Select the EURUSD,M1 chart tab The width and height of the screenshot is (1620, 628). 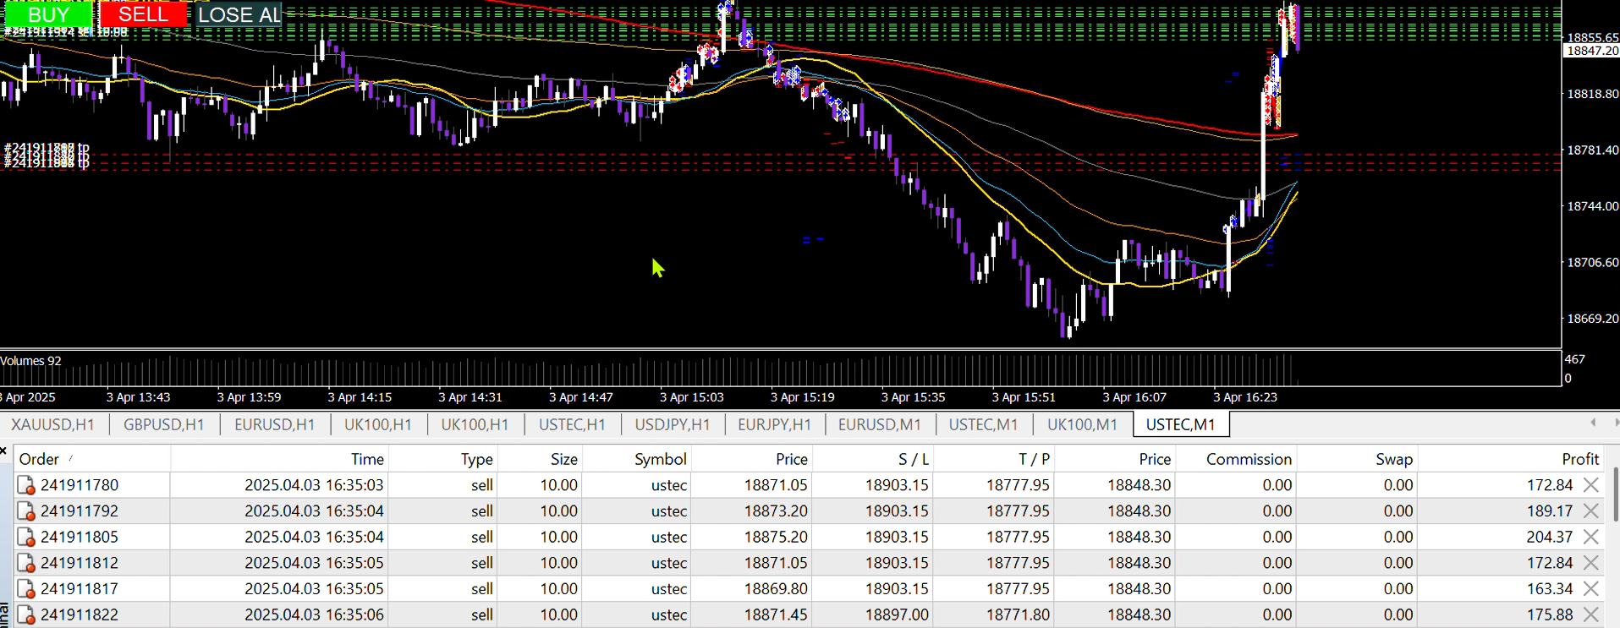(880, 424)
